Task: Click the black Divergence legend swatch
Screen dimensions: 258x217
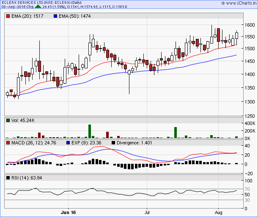Action: (113, 143)
